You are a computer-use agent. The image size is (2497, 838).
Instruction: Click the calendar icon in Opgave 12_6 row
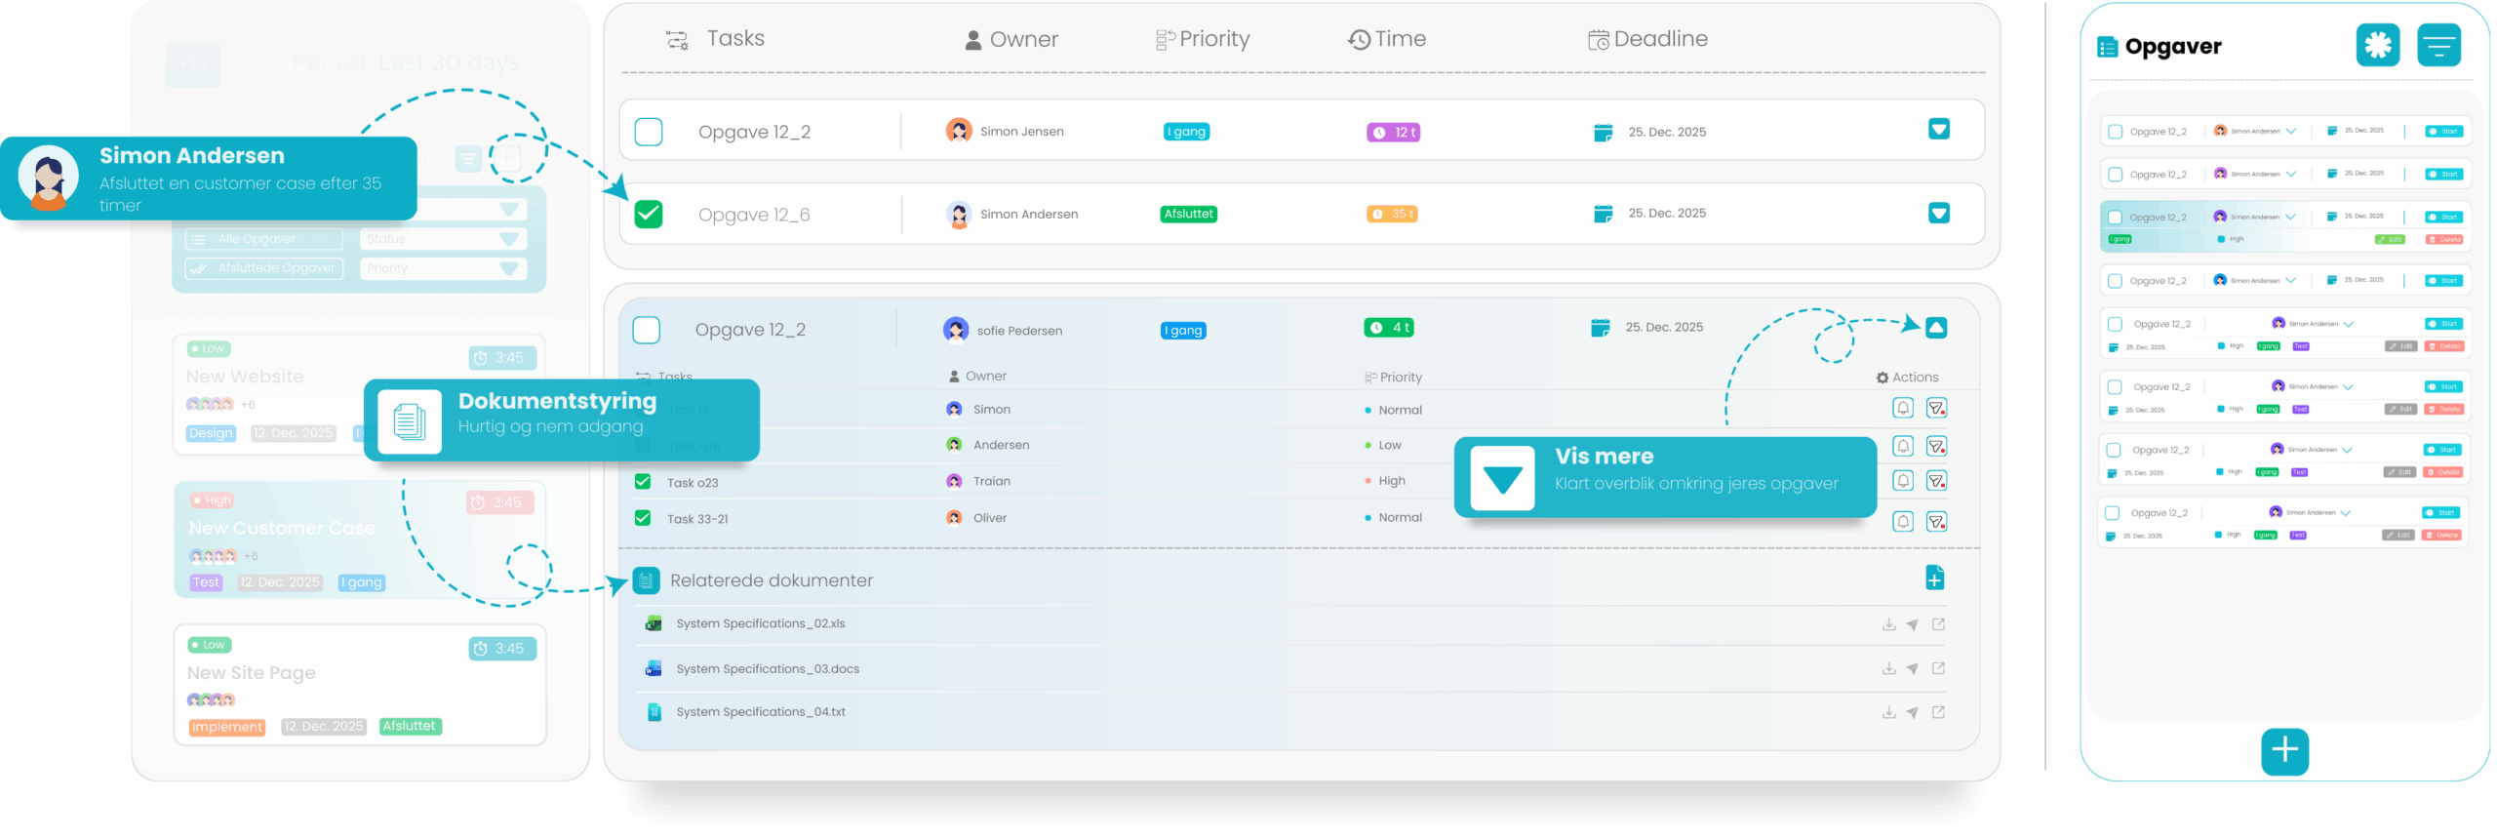pyautogui.click(x=1603, y=214)
